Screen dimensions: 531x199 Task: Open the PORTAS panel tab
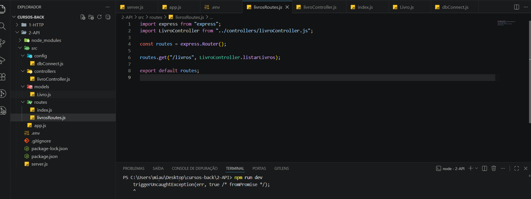[259, 168]
